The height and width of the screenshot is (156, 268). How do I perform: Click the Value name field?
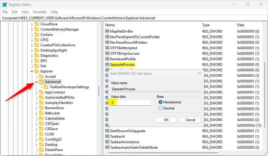click(x=156, y=89)
